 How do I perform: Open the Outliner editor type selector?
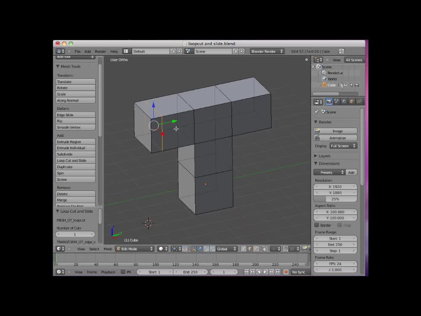pos(318,60)
